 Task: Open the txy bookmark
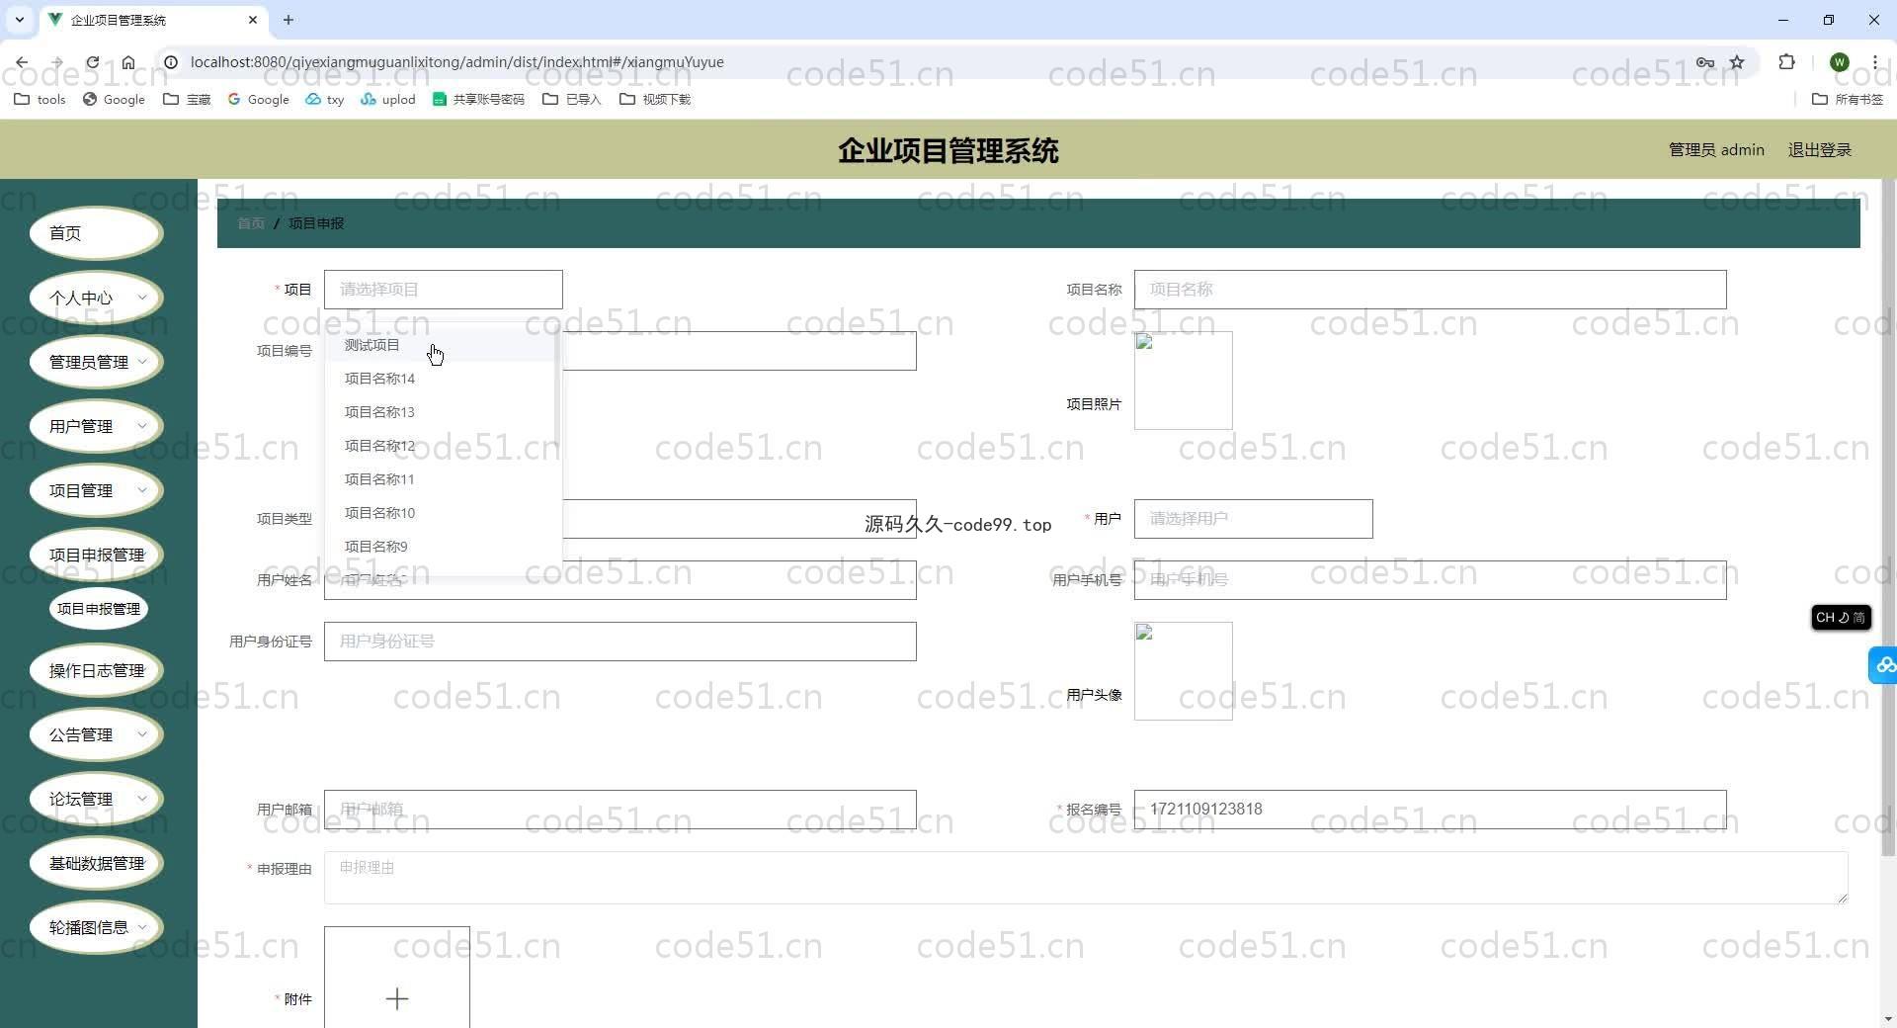coord(325,99)
